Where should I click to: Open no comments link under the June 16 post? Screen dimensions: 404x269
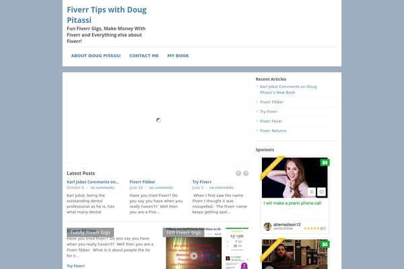point(161,188)
